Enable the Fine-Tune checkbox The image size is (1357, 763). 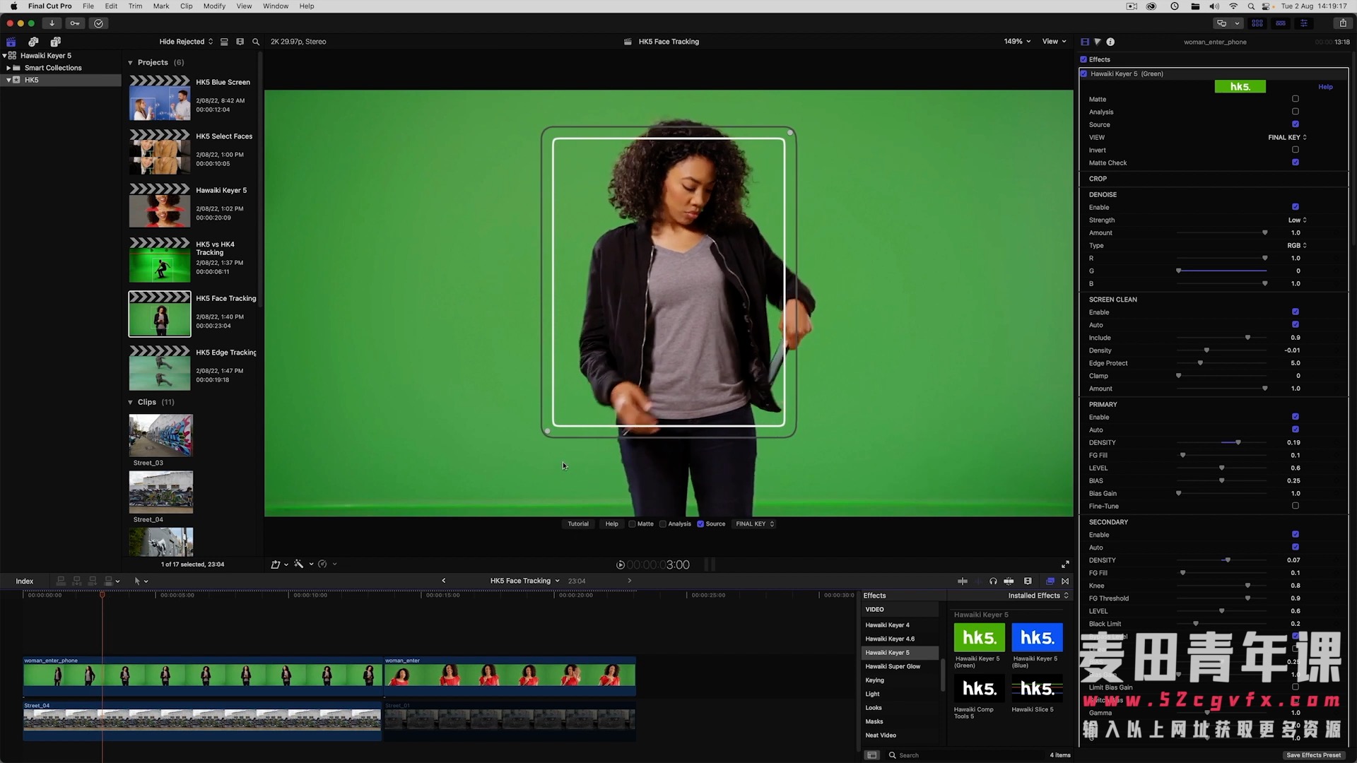[1296, 506]
